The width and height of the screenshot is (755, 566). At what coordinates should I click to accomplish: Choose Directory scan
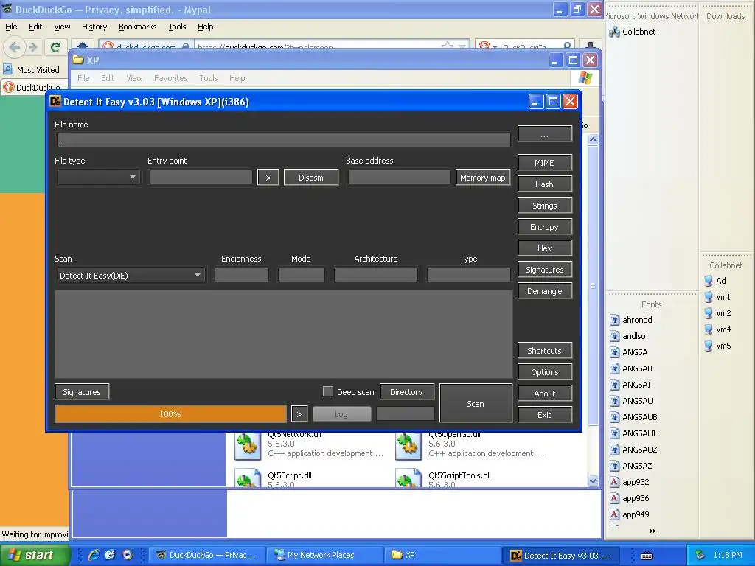407,392
